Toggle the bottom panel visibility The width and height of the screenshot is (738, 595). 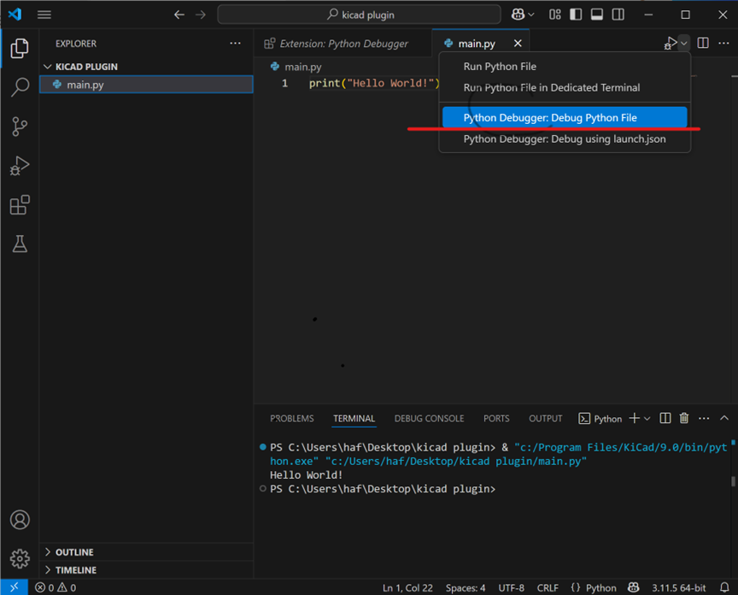click(x=597, y=15)
